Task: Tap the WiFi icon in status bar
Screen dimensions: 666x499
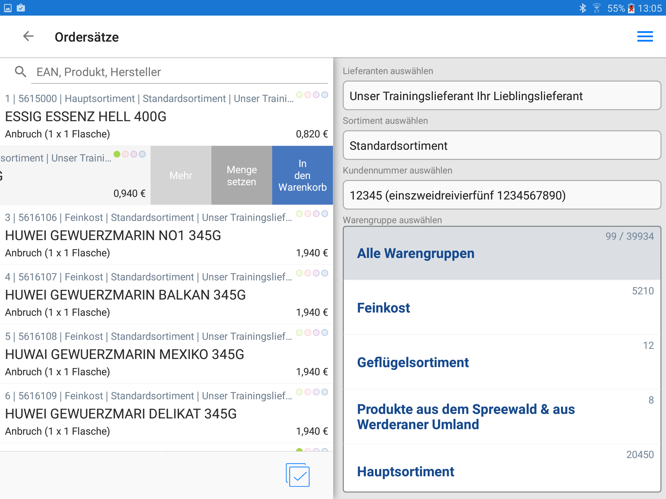Action: click(596, 8)
